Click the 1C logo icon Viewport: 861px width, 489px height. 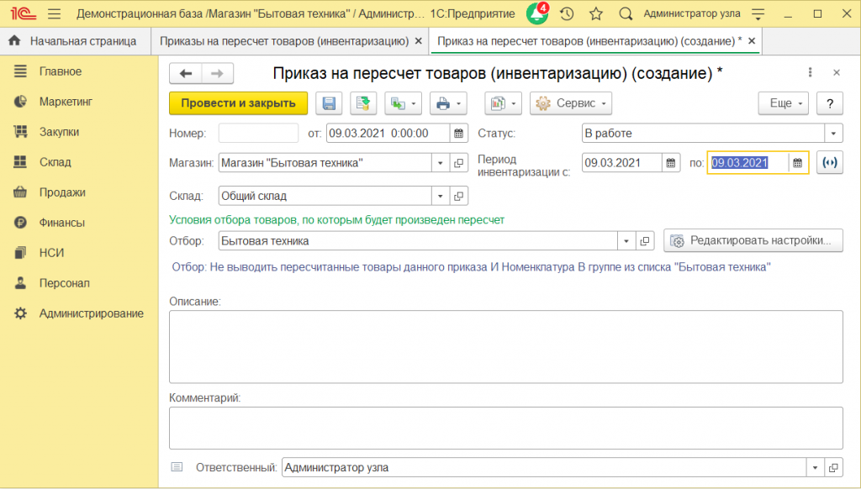(x=23, y=13)
